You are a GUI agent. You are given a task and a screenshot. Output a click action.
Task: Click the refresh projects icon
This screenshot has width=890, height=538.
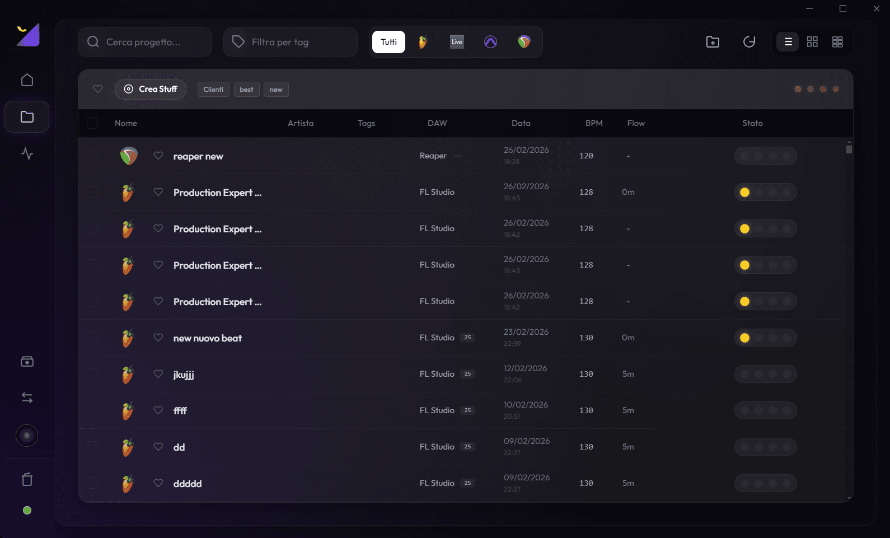749,42
